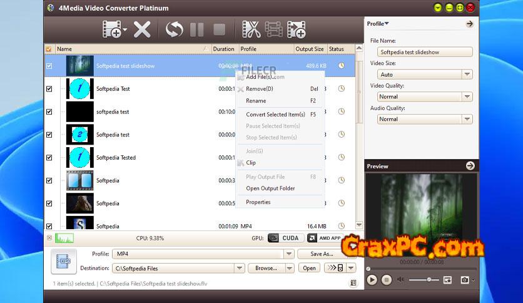The width and height of the screenshot is (523, 303).
Task: Uncheck the Softpedia test slideshow checkbox
Action: pyautogui.click(x=49, y=66)
